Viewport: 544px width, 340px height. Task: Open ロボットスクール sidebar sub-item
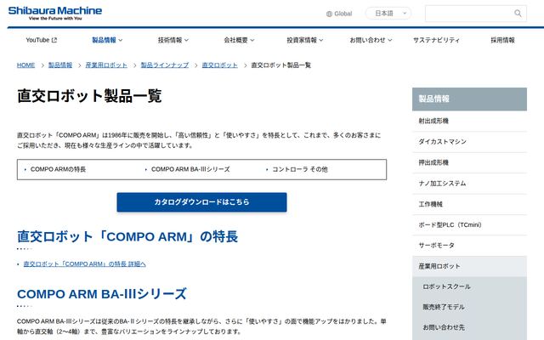[469, 287]
